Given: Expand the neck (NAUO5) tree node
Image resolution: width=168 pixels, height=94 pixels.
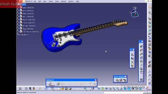Looking at the screenshot, I should coord(18,16).
